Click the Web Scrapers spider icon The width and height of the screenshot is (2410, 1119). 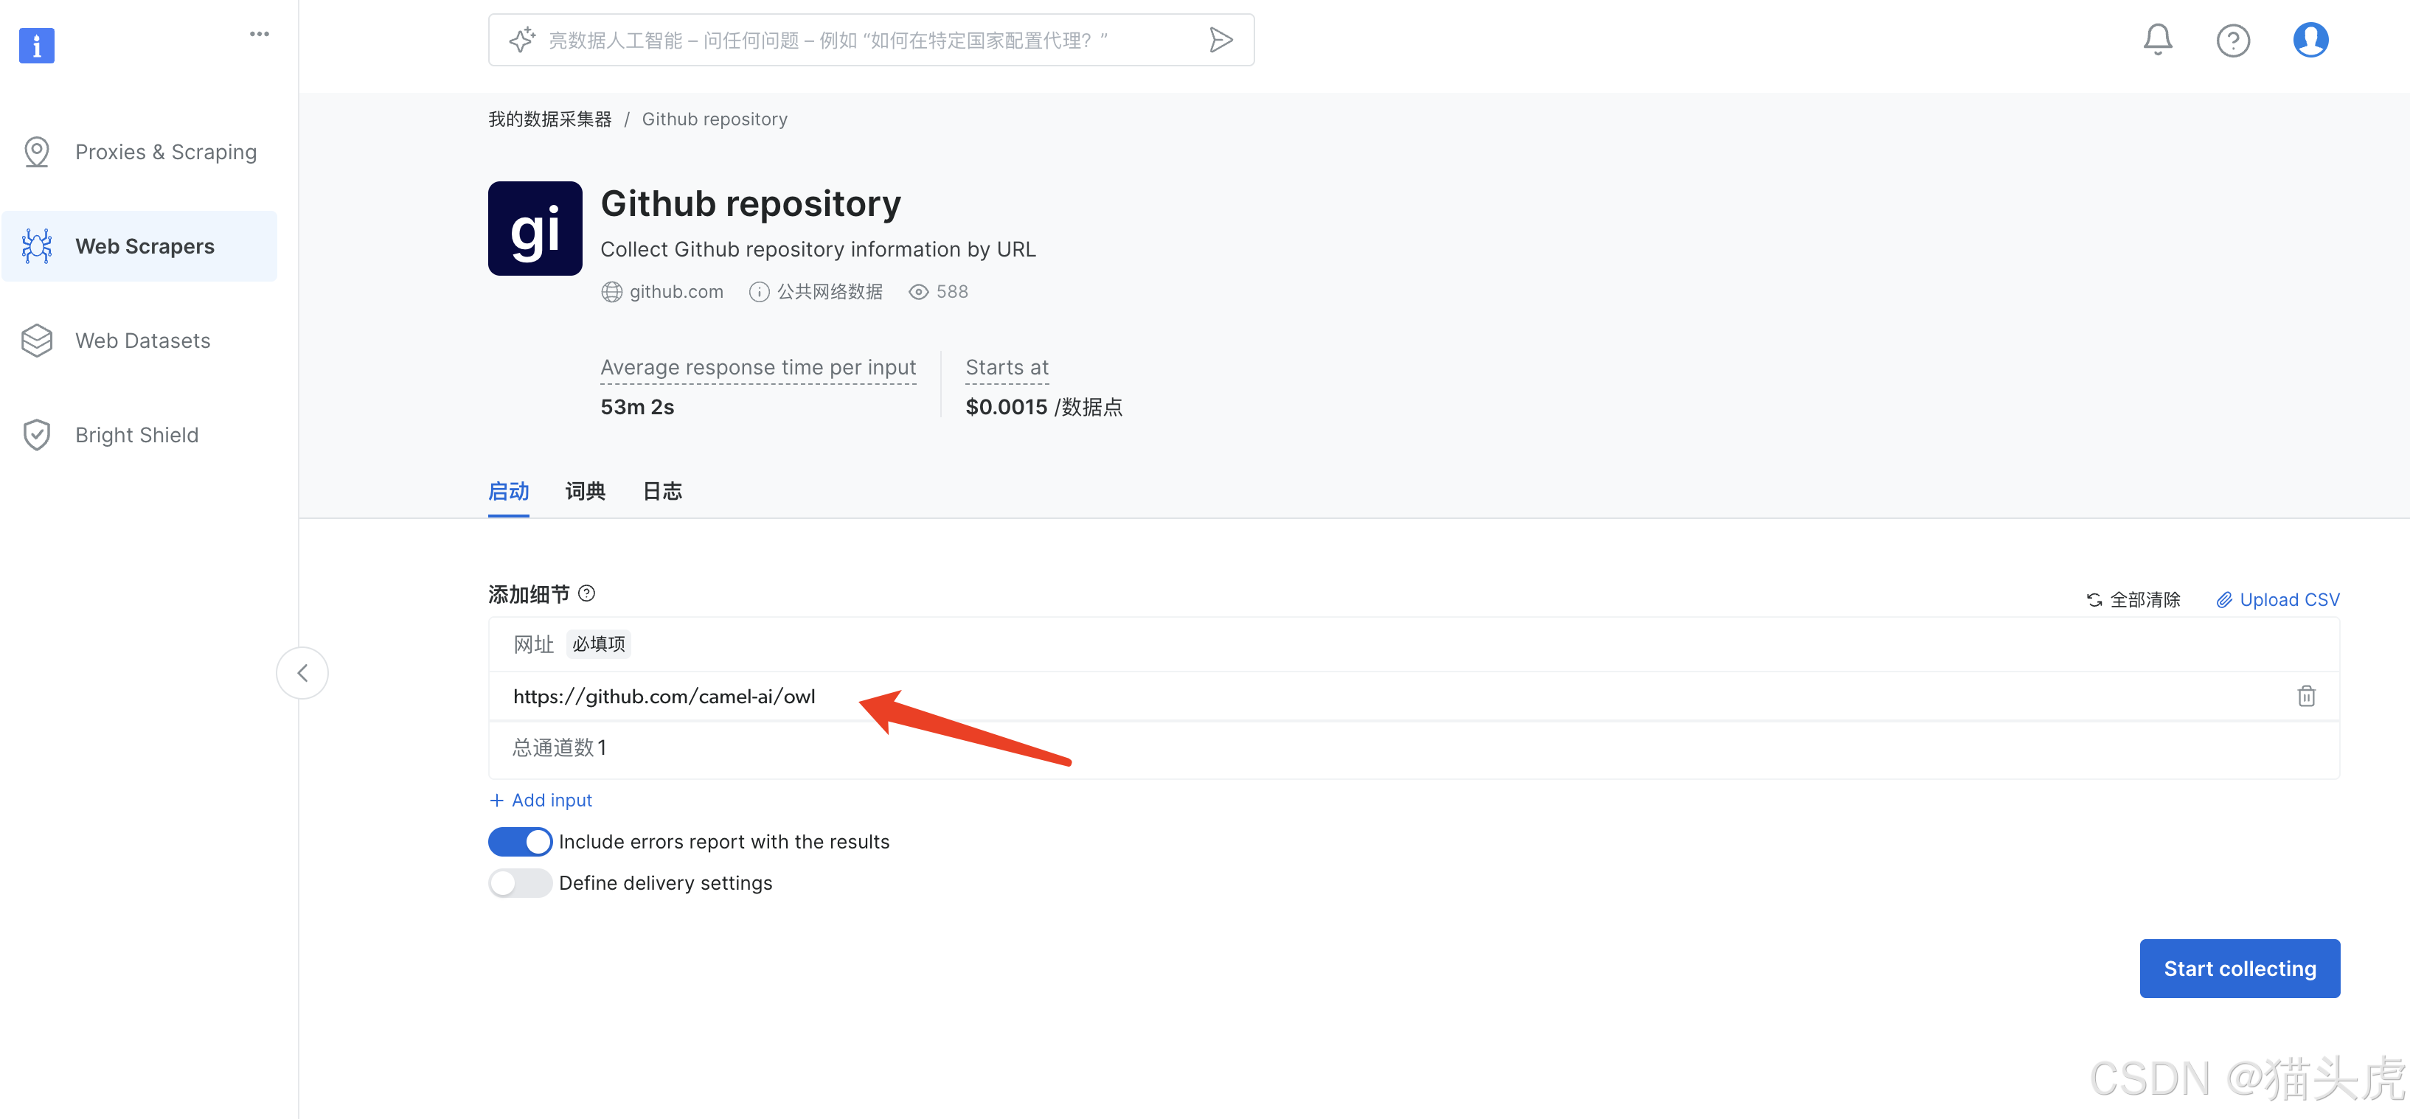click(x=36, y=246)
